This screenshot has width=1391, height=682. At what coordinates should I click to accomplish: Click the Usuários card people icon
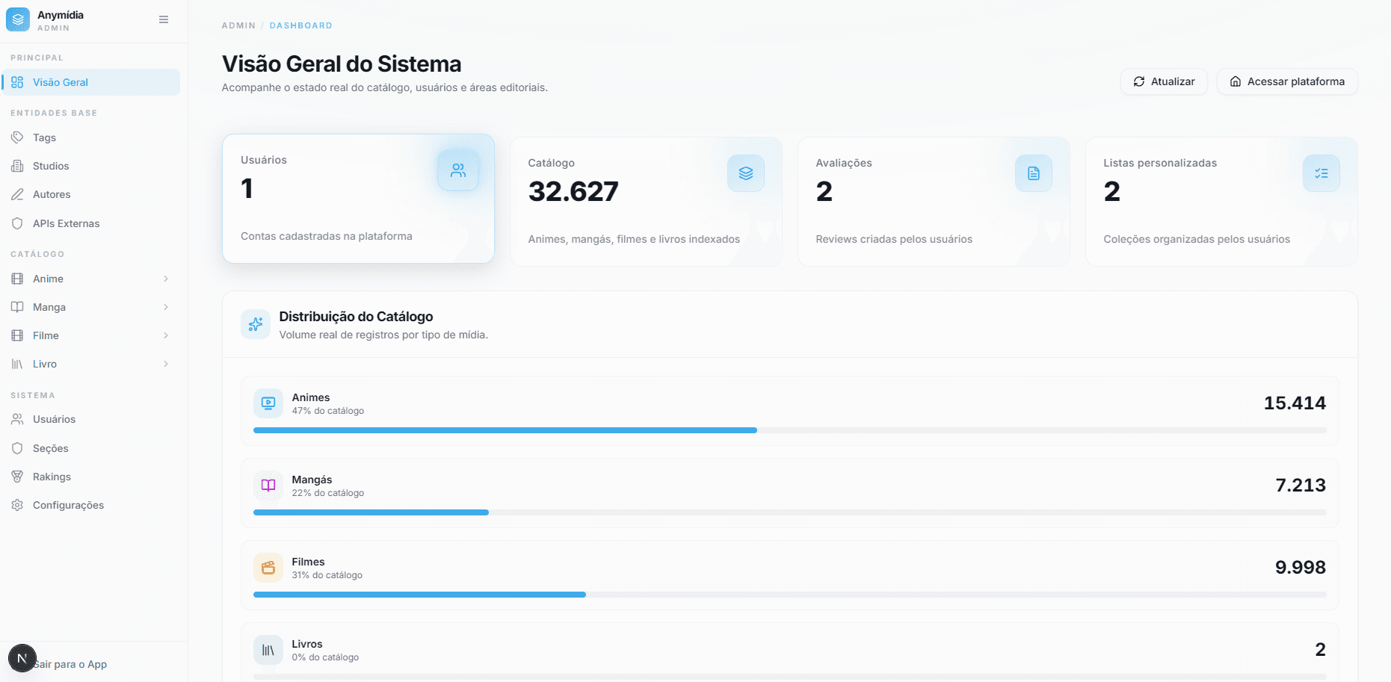click(458, 170)
